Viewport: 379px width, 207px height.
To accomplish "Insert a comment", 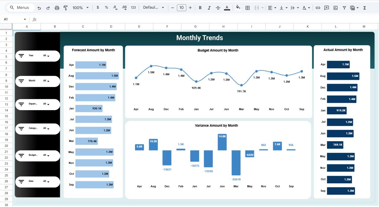I will coord(326,7).
